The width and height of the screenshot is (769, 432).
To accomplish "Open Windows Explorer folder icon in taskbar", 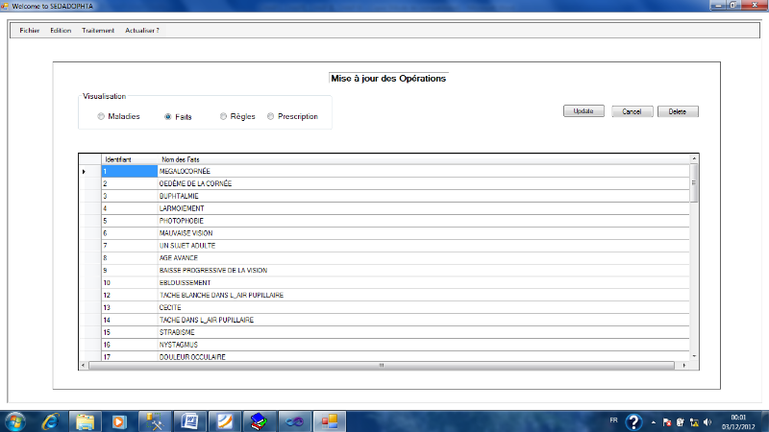I will (85, 421).
